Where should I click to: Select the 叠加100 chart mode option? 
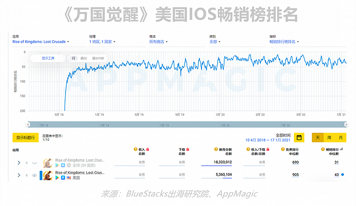[98, 58]
